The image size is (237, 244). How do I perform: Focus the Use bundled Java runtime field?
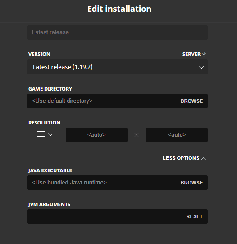pyautogui.click(x=103, y=183)
